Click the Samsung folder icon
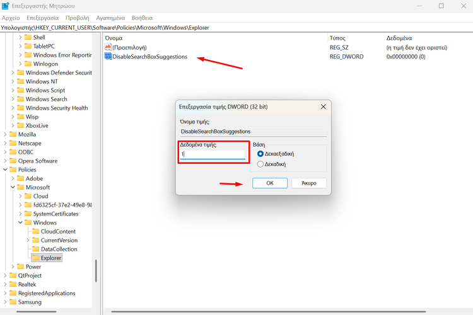Screen dimensions: 473x315 [13, 302]
